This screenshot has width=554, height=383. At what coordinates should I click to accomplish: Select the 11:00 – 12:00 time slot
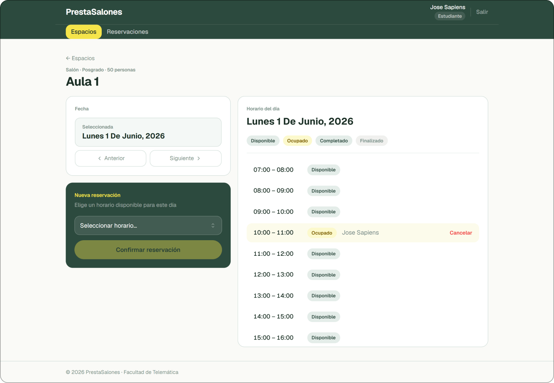click(363, 254)
